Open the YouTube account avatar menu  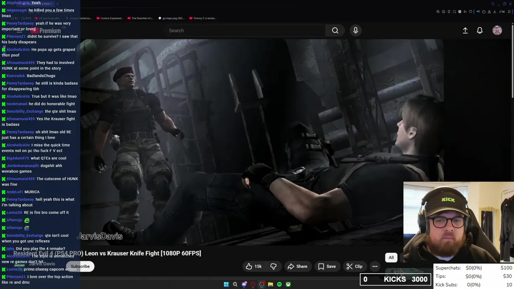[x=497, y=31]
